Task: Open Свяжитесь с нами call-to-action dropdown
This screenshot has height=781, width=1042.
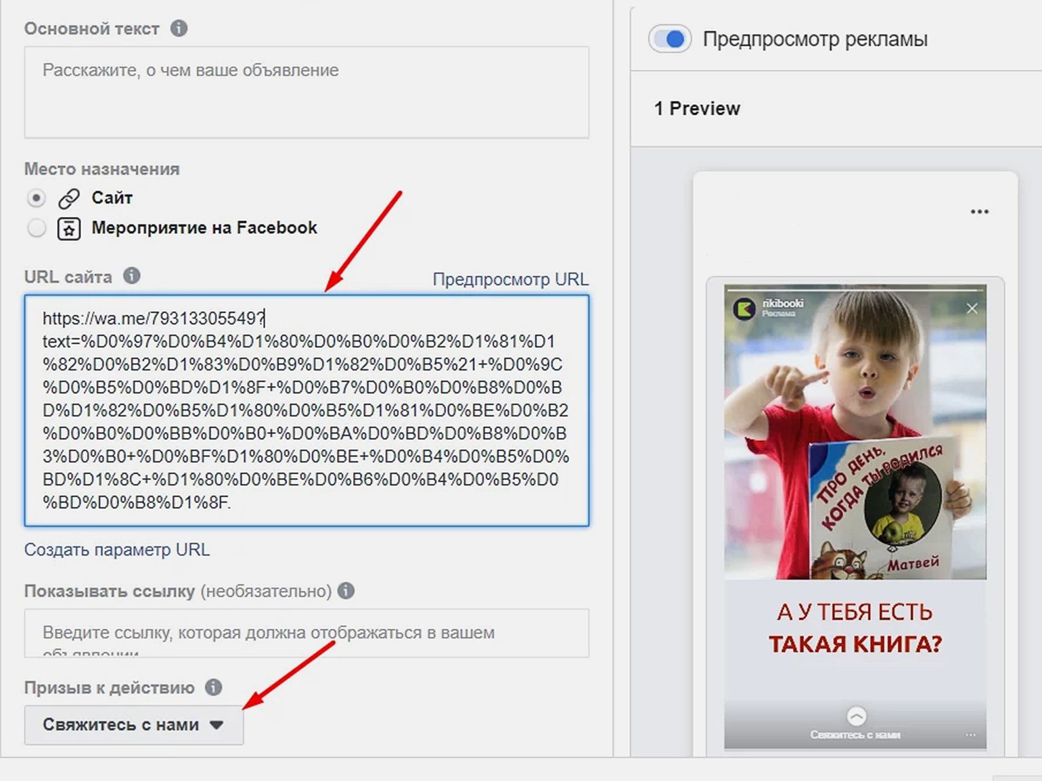Action: [134, 725]
